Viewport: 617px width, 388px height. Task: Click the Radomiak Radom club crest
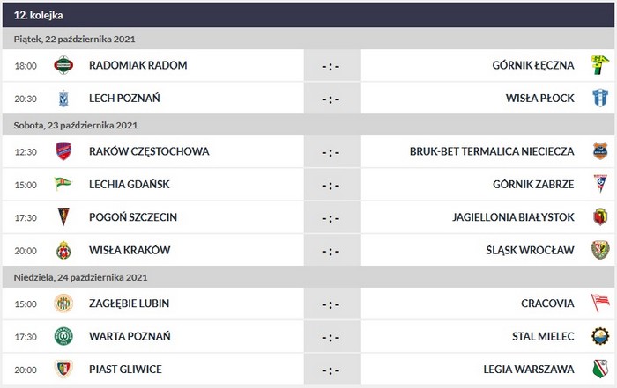pyautogui.click(x=63, y=65)
